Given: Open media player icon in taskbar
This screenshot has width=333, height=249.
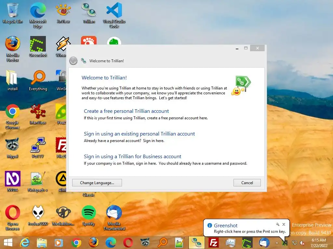Looking at the screenshot, I should 59,243.
